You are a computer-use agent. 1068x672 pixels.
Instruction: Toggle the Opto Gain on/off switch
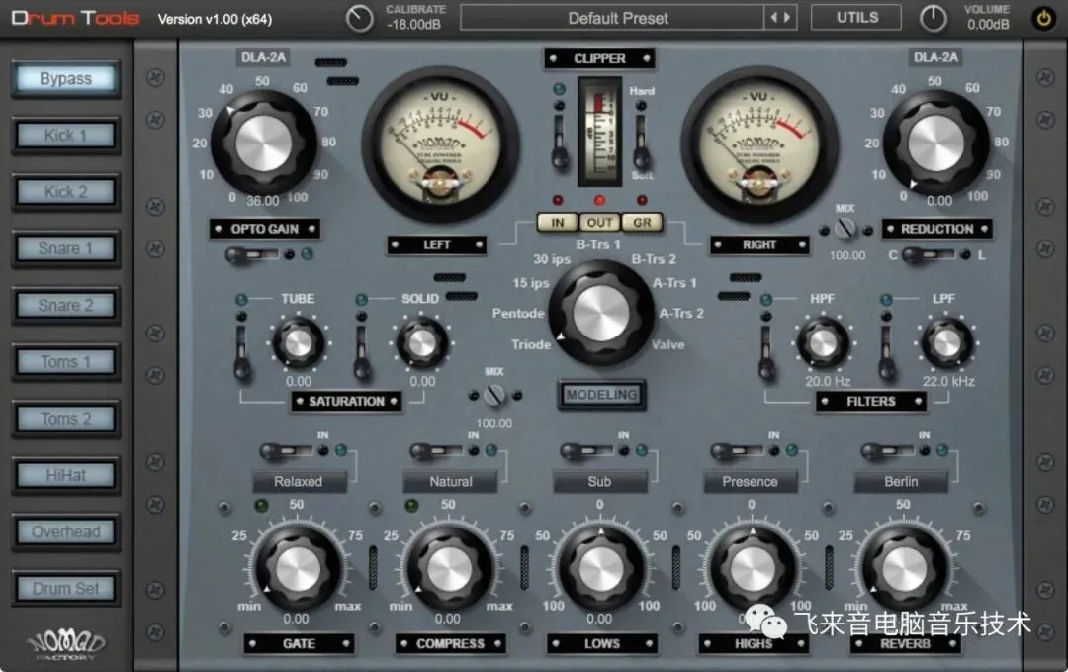(253, 255)
